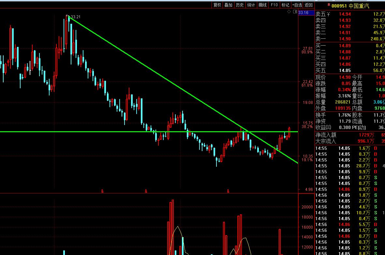Screen dimensions: 385x255
Task: Click the rightmost red S marker below chart
Action: pos(228,191)
